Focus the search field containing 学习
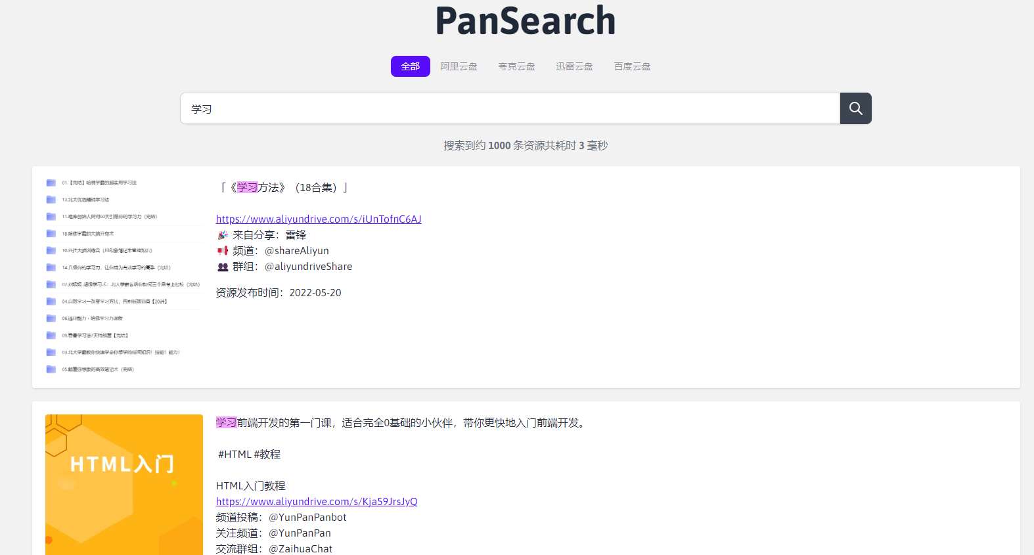1034x555 pixels. [x=510, y=108]
